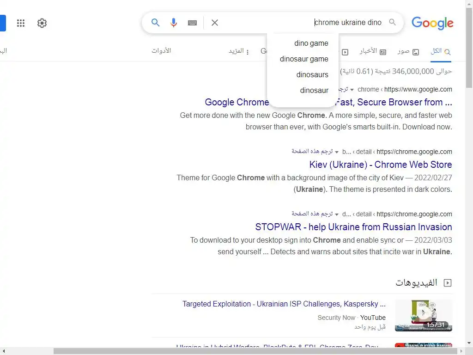Click the videos section play icon

coord(448,283)
